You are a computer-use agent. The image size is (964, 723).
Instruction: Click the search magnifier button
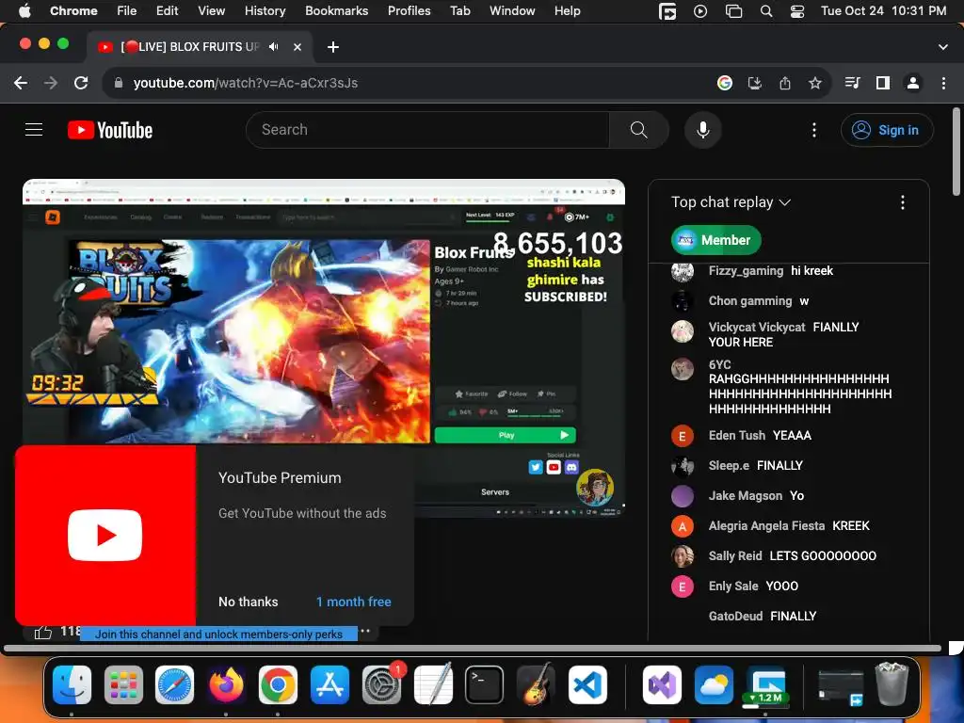[x=639, y=130]
